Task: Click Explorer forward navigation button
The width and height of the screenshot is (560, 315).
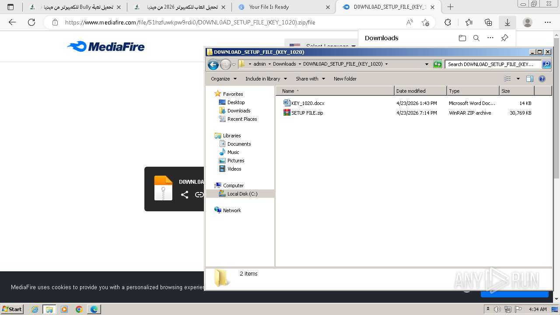Action: [x=225, y=65]
